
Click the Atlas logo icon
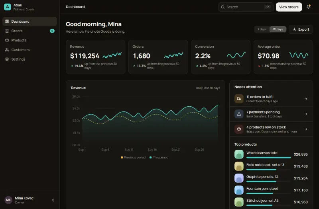coord(8,7)
